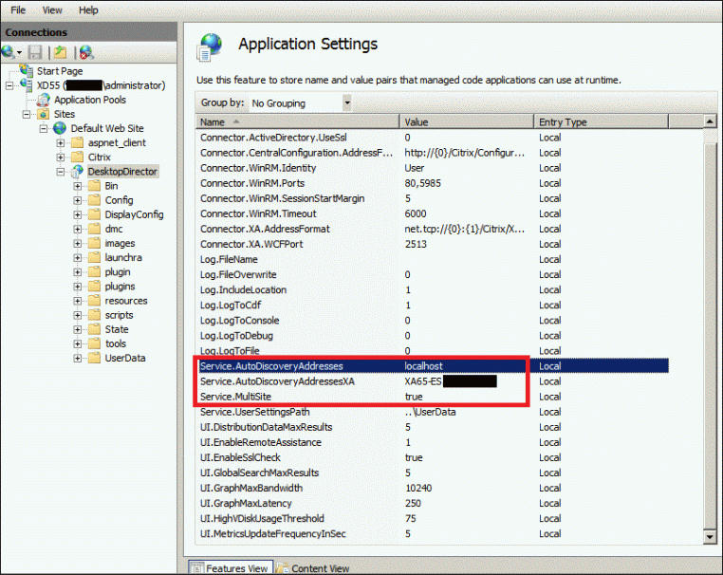Click the up folder icon in Connections toolbar
The width and height of the screenshot is (723, 575).
[x=61, y=52]
